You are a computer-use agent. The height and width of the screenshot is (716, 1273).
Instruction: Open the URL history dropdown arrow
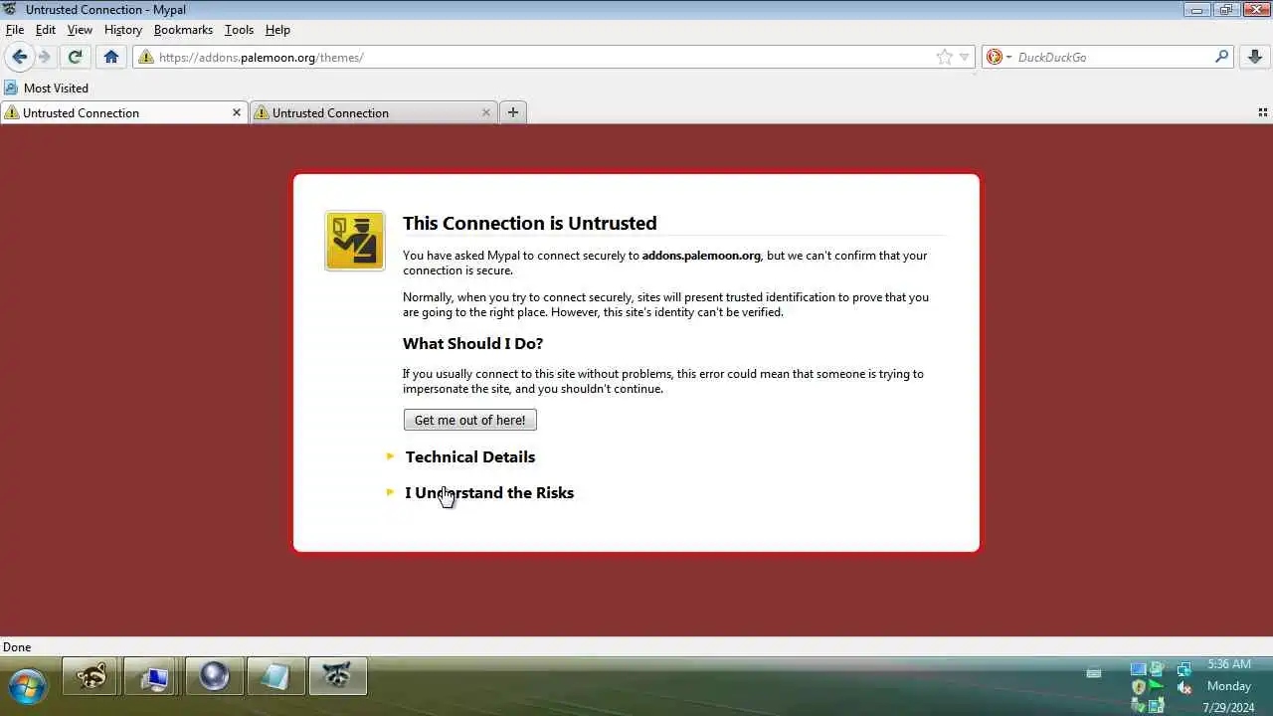pos(964,57)
